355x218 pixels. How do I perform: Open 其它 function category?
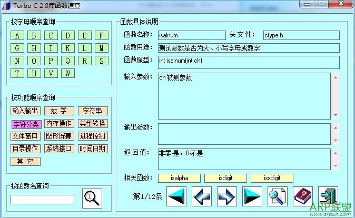tap(25, 162)
